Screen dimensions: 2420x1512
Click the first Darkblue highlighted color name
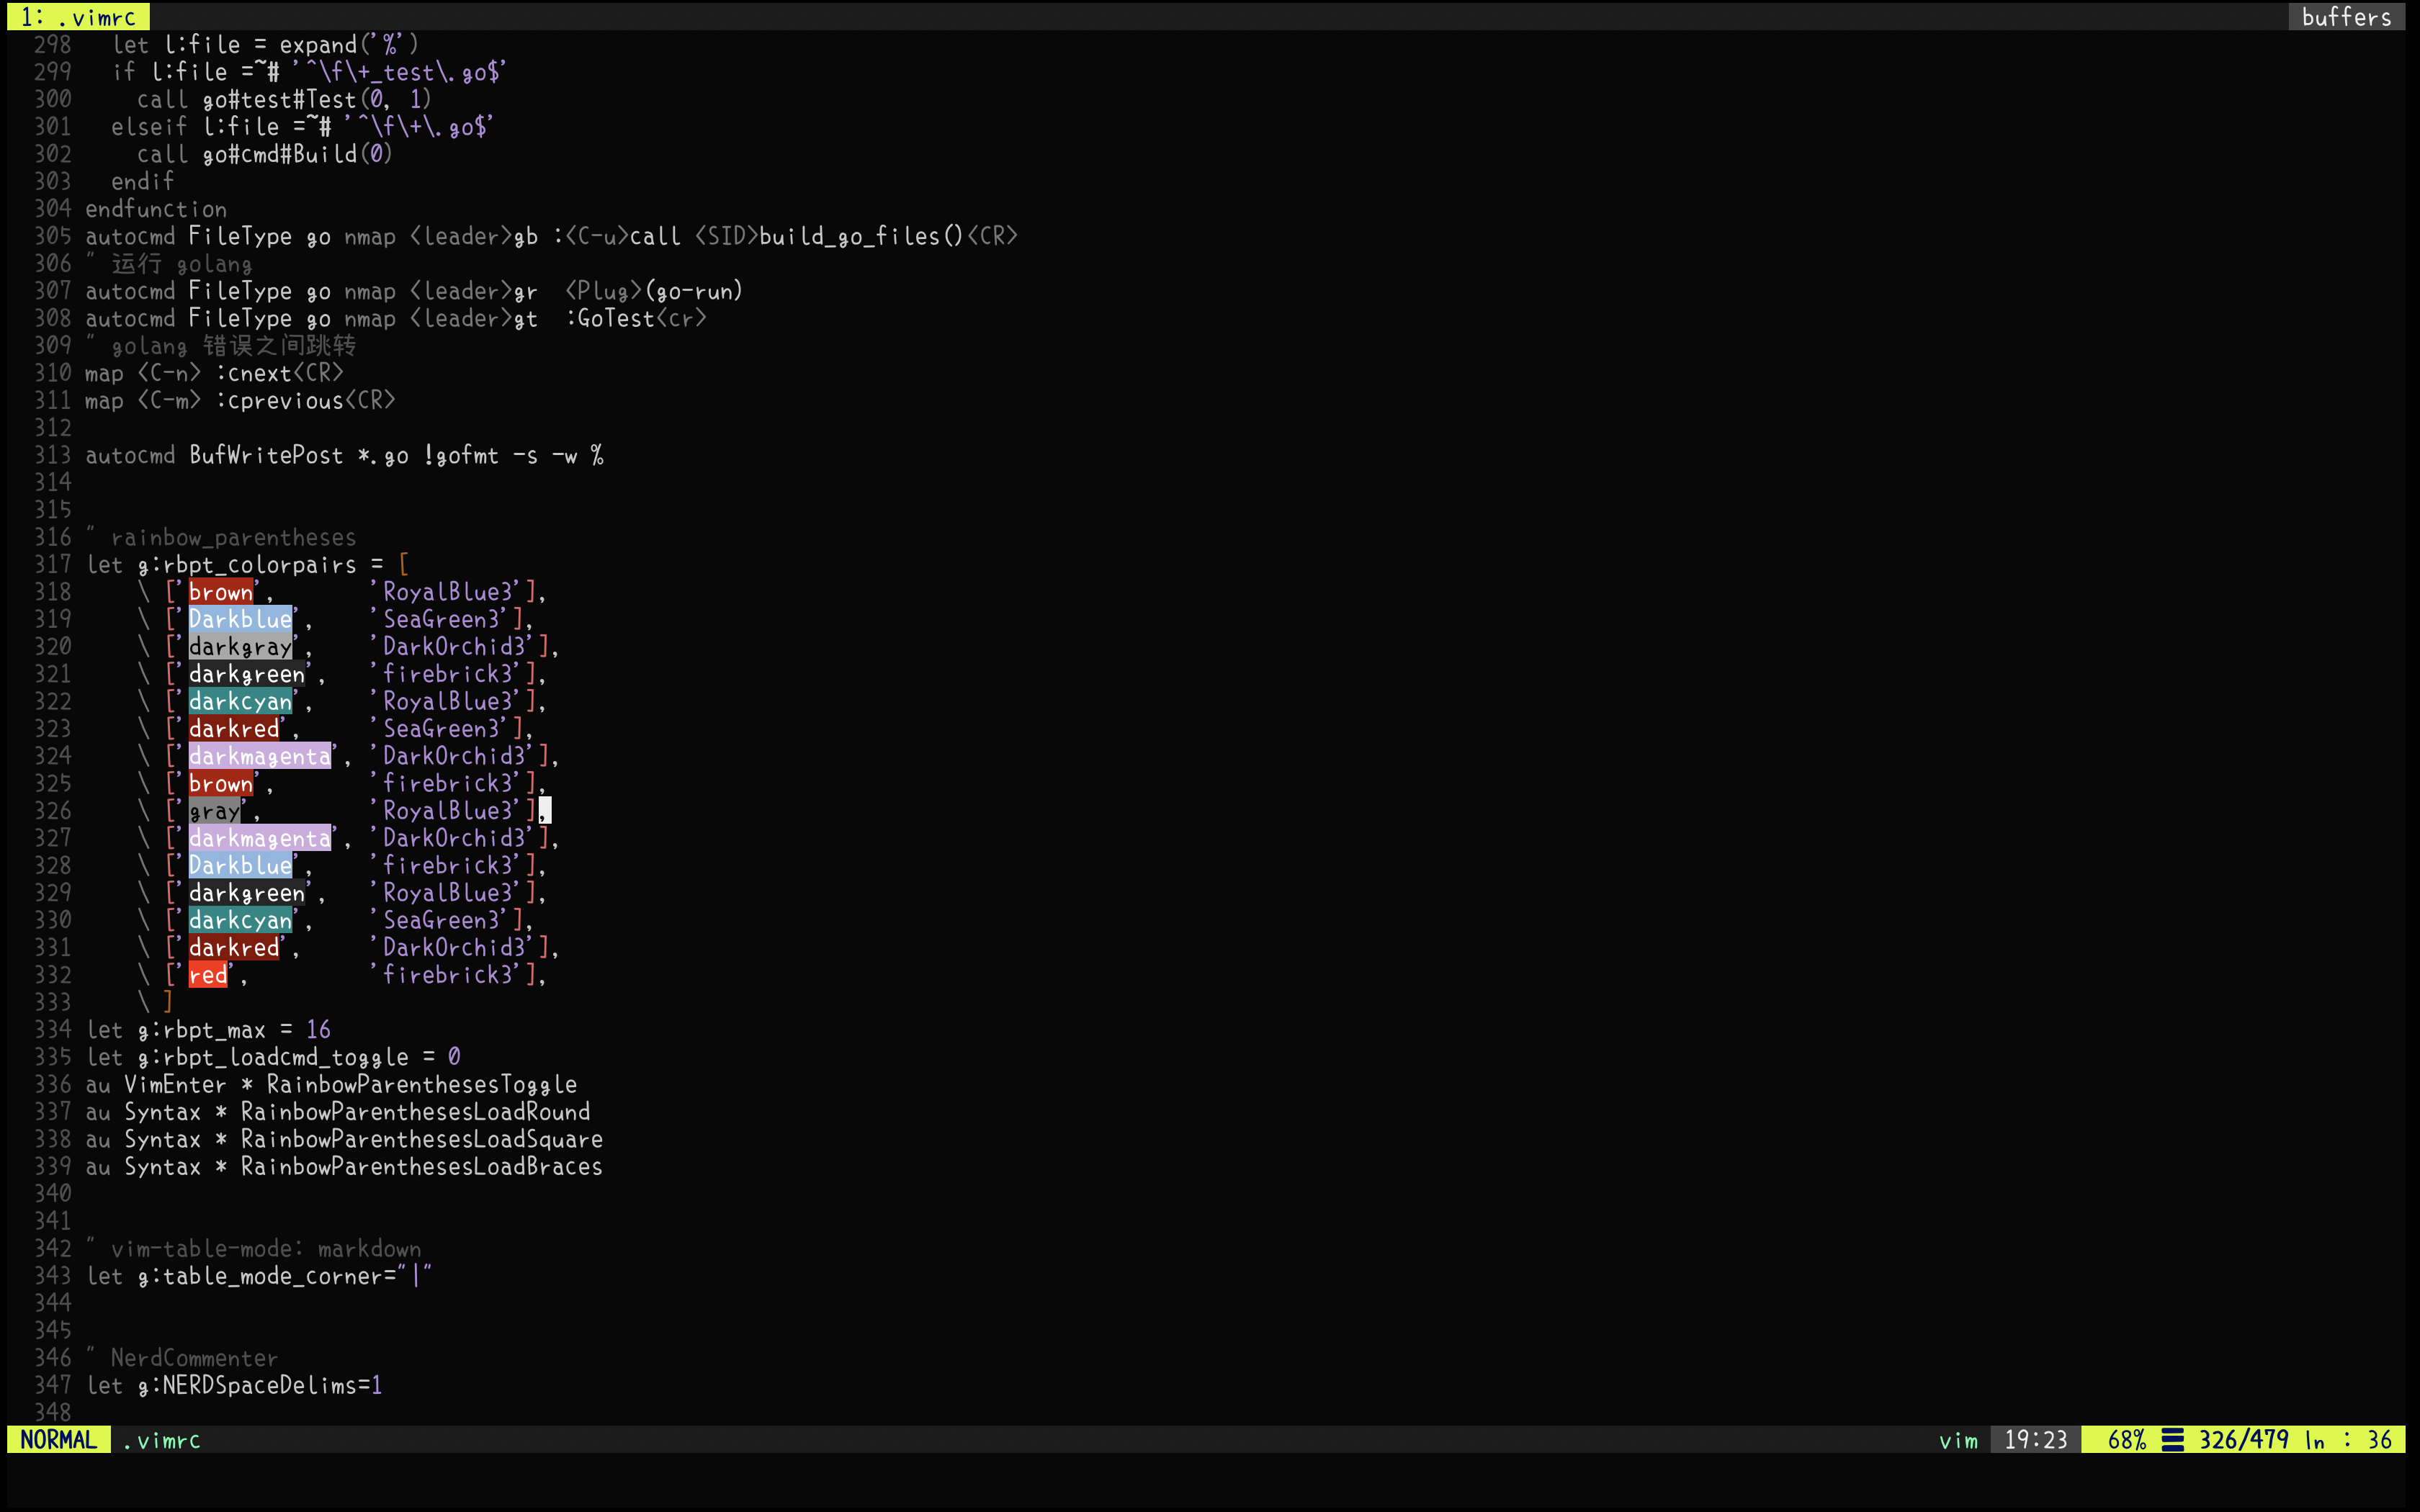tap(240, 619)
